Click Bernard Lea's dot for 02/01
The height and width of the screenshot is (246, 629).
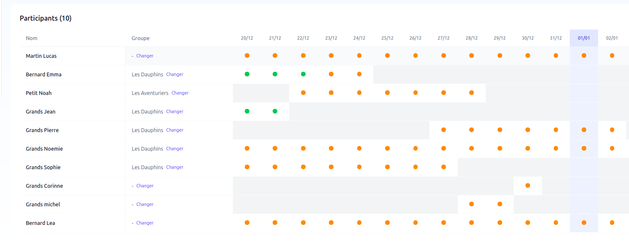point(612,223)
